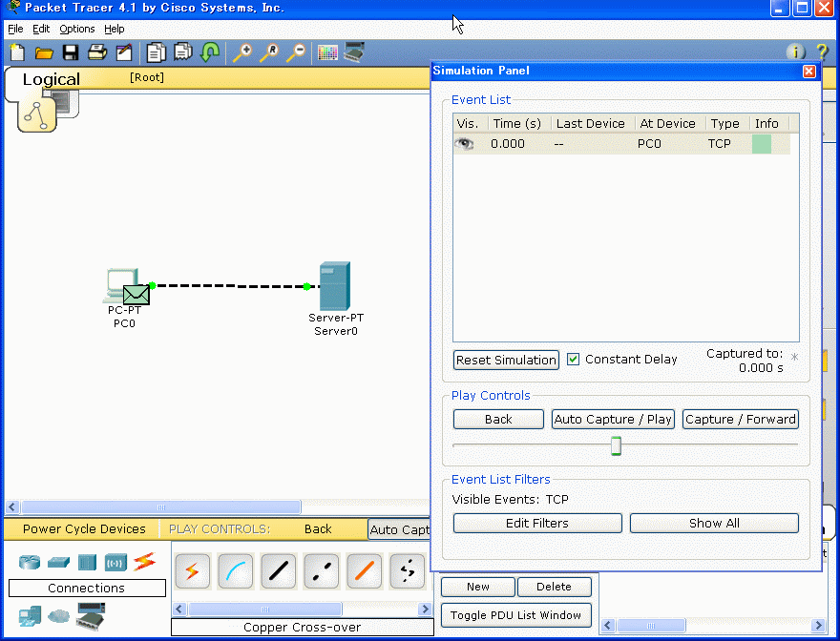Open the File menu
840x641 pixels.
point(15,29)
